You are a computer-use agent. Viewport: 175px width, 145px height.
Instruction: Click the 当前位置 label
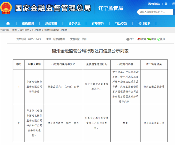click(5, 30)
